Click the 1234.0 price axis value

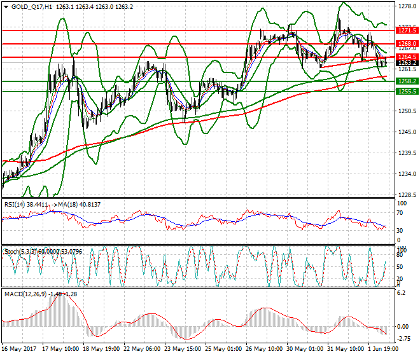(407, 174)
